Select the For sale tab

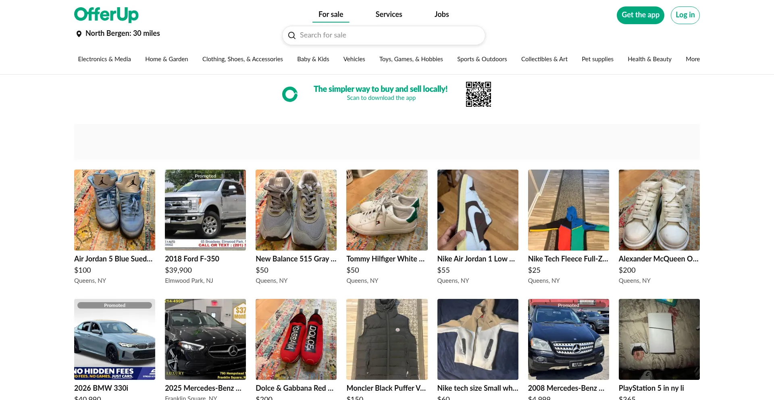331,15
